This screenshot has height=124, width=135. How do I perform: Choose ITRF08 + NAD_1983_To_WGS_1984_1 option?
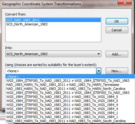[x=70, y=113]
